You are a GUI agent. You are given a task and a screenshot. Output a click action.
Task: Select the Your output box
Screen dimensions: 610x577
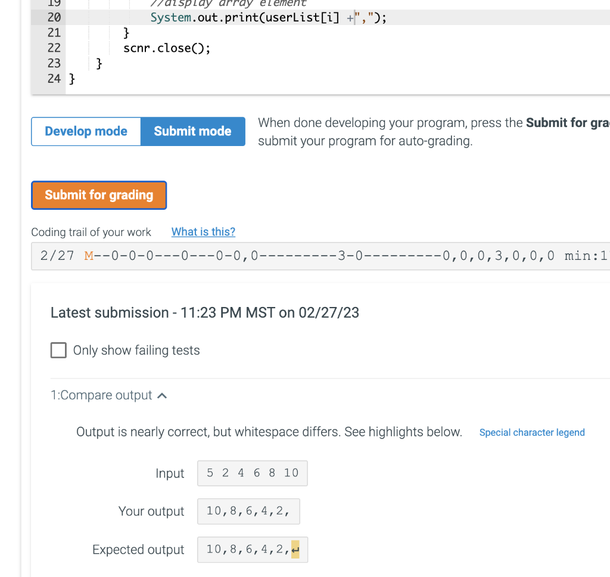coord(248,511)
